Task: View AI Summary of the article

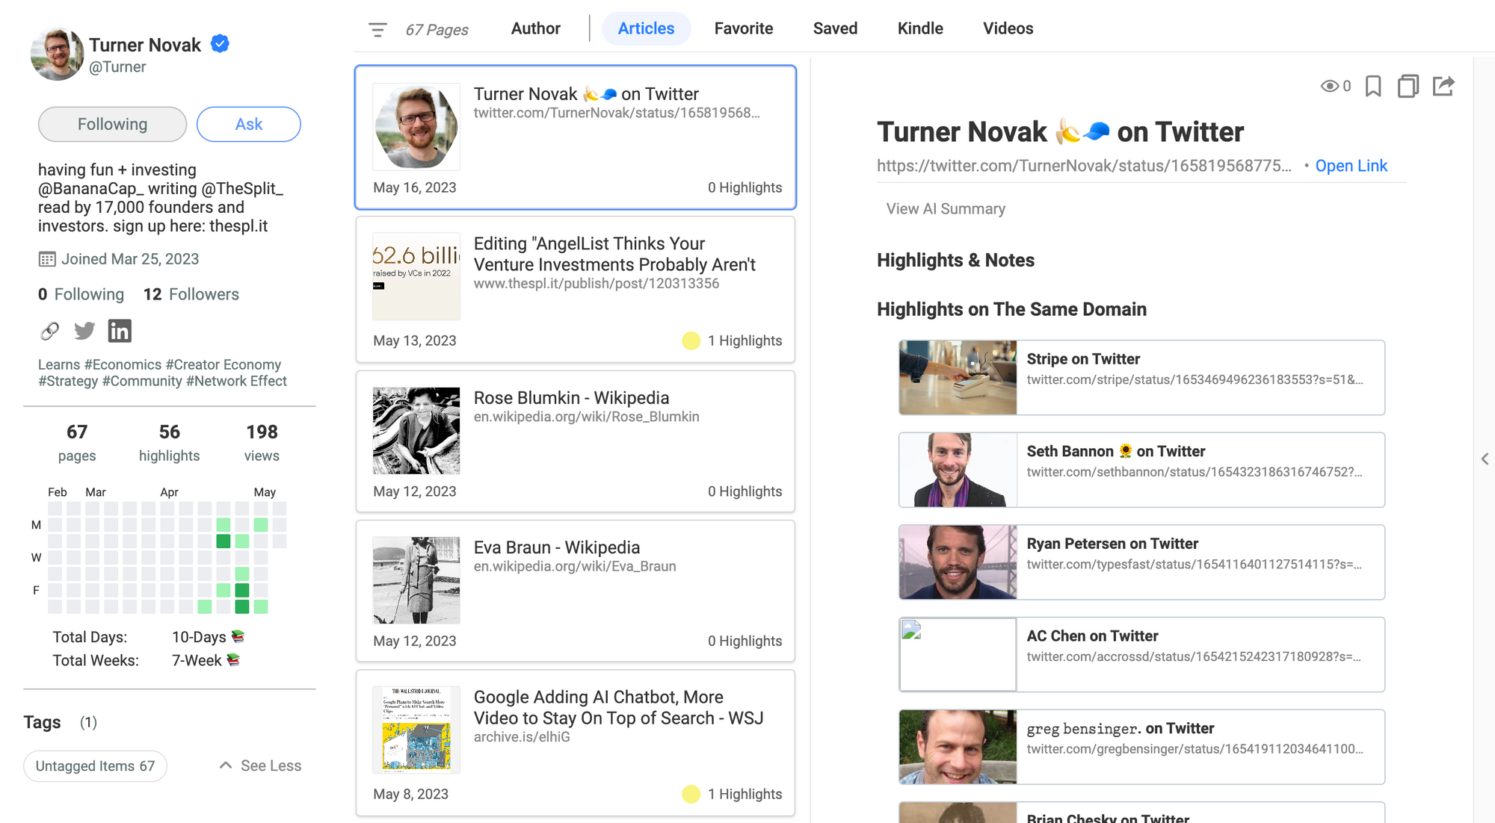Action: (x=946, y=209)
